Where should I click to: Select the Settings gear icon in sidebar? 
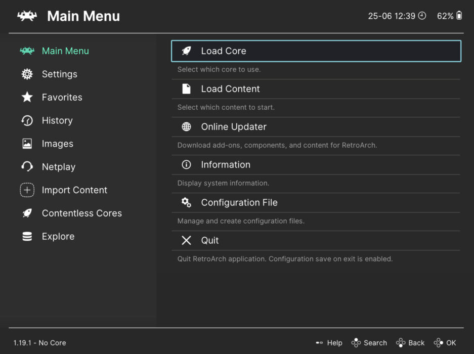(27, 74)
